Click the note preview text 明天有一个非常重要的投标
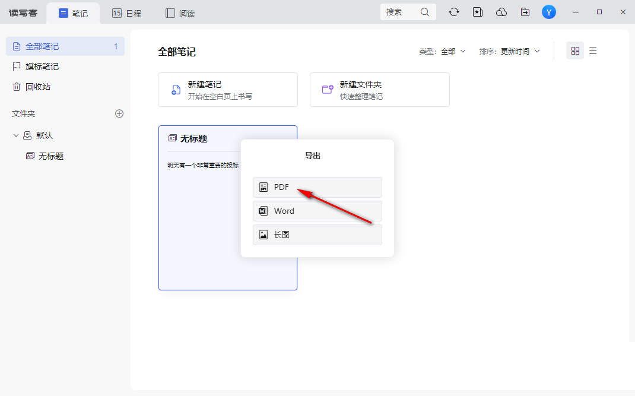This screenshot has height=396, width=635. point(203,165)
